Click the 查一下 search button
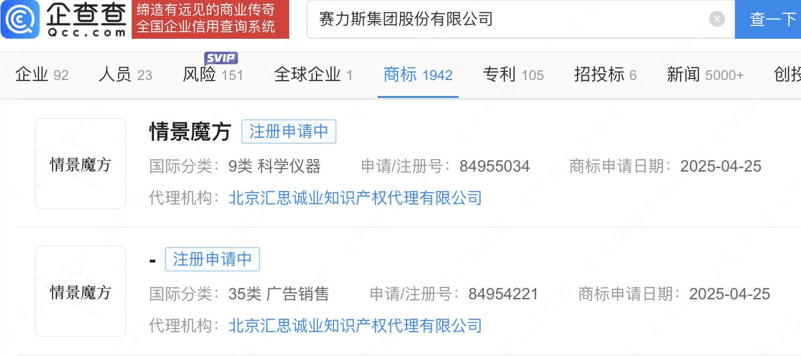Viewport: 801px width, 356px height. click(768, 19)
